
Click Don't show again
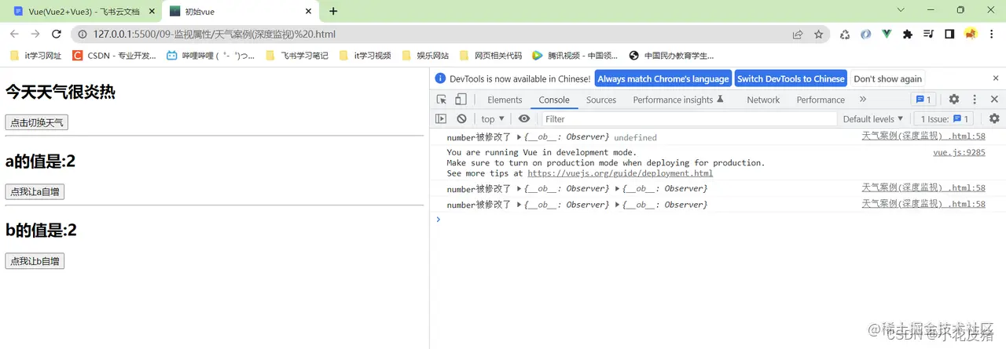point(888,78)
